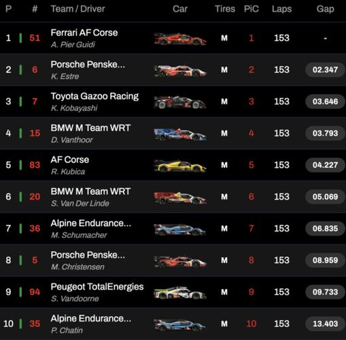Sort by the Laps column header

point(281,9)
